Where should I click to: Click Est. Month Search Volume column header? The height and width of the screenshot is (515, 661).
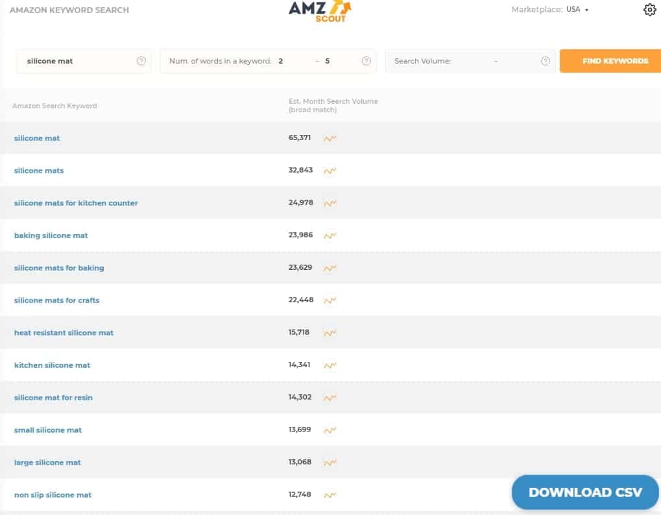coord(333,105)
